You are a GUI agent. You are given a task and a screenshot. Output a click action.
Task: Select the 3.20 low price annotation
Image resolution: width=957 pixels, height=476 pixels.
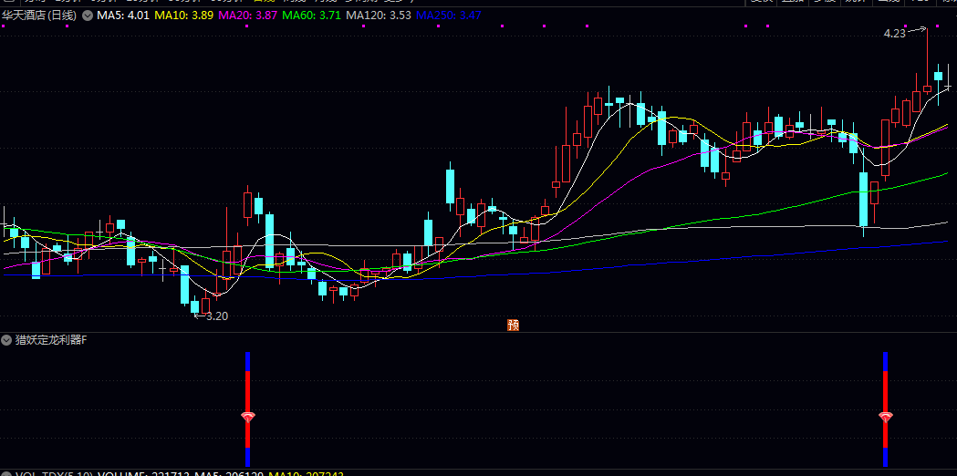click(x=216, y=316)
